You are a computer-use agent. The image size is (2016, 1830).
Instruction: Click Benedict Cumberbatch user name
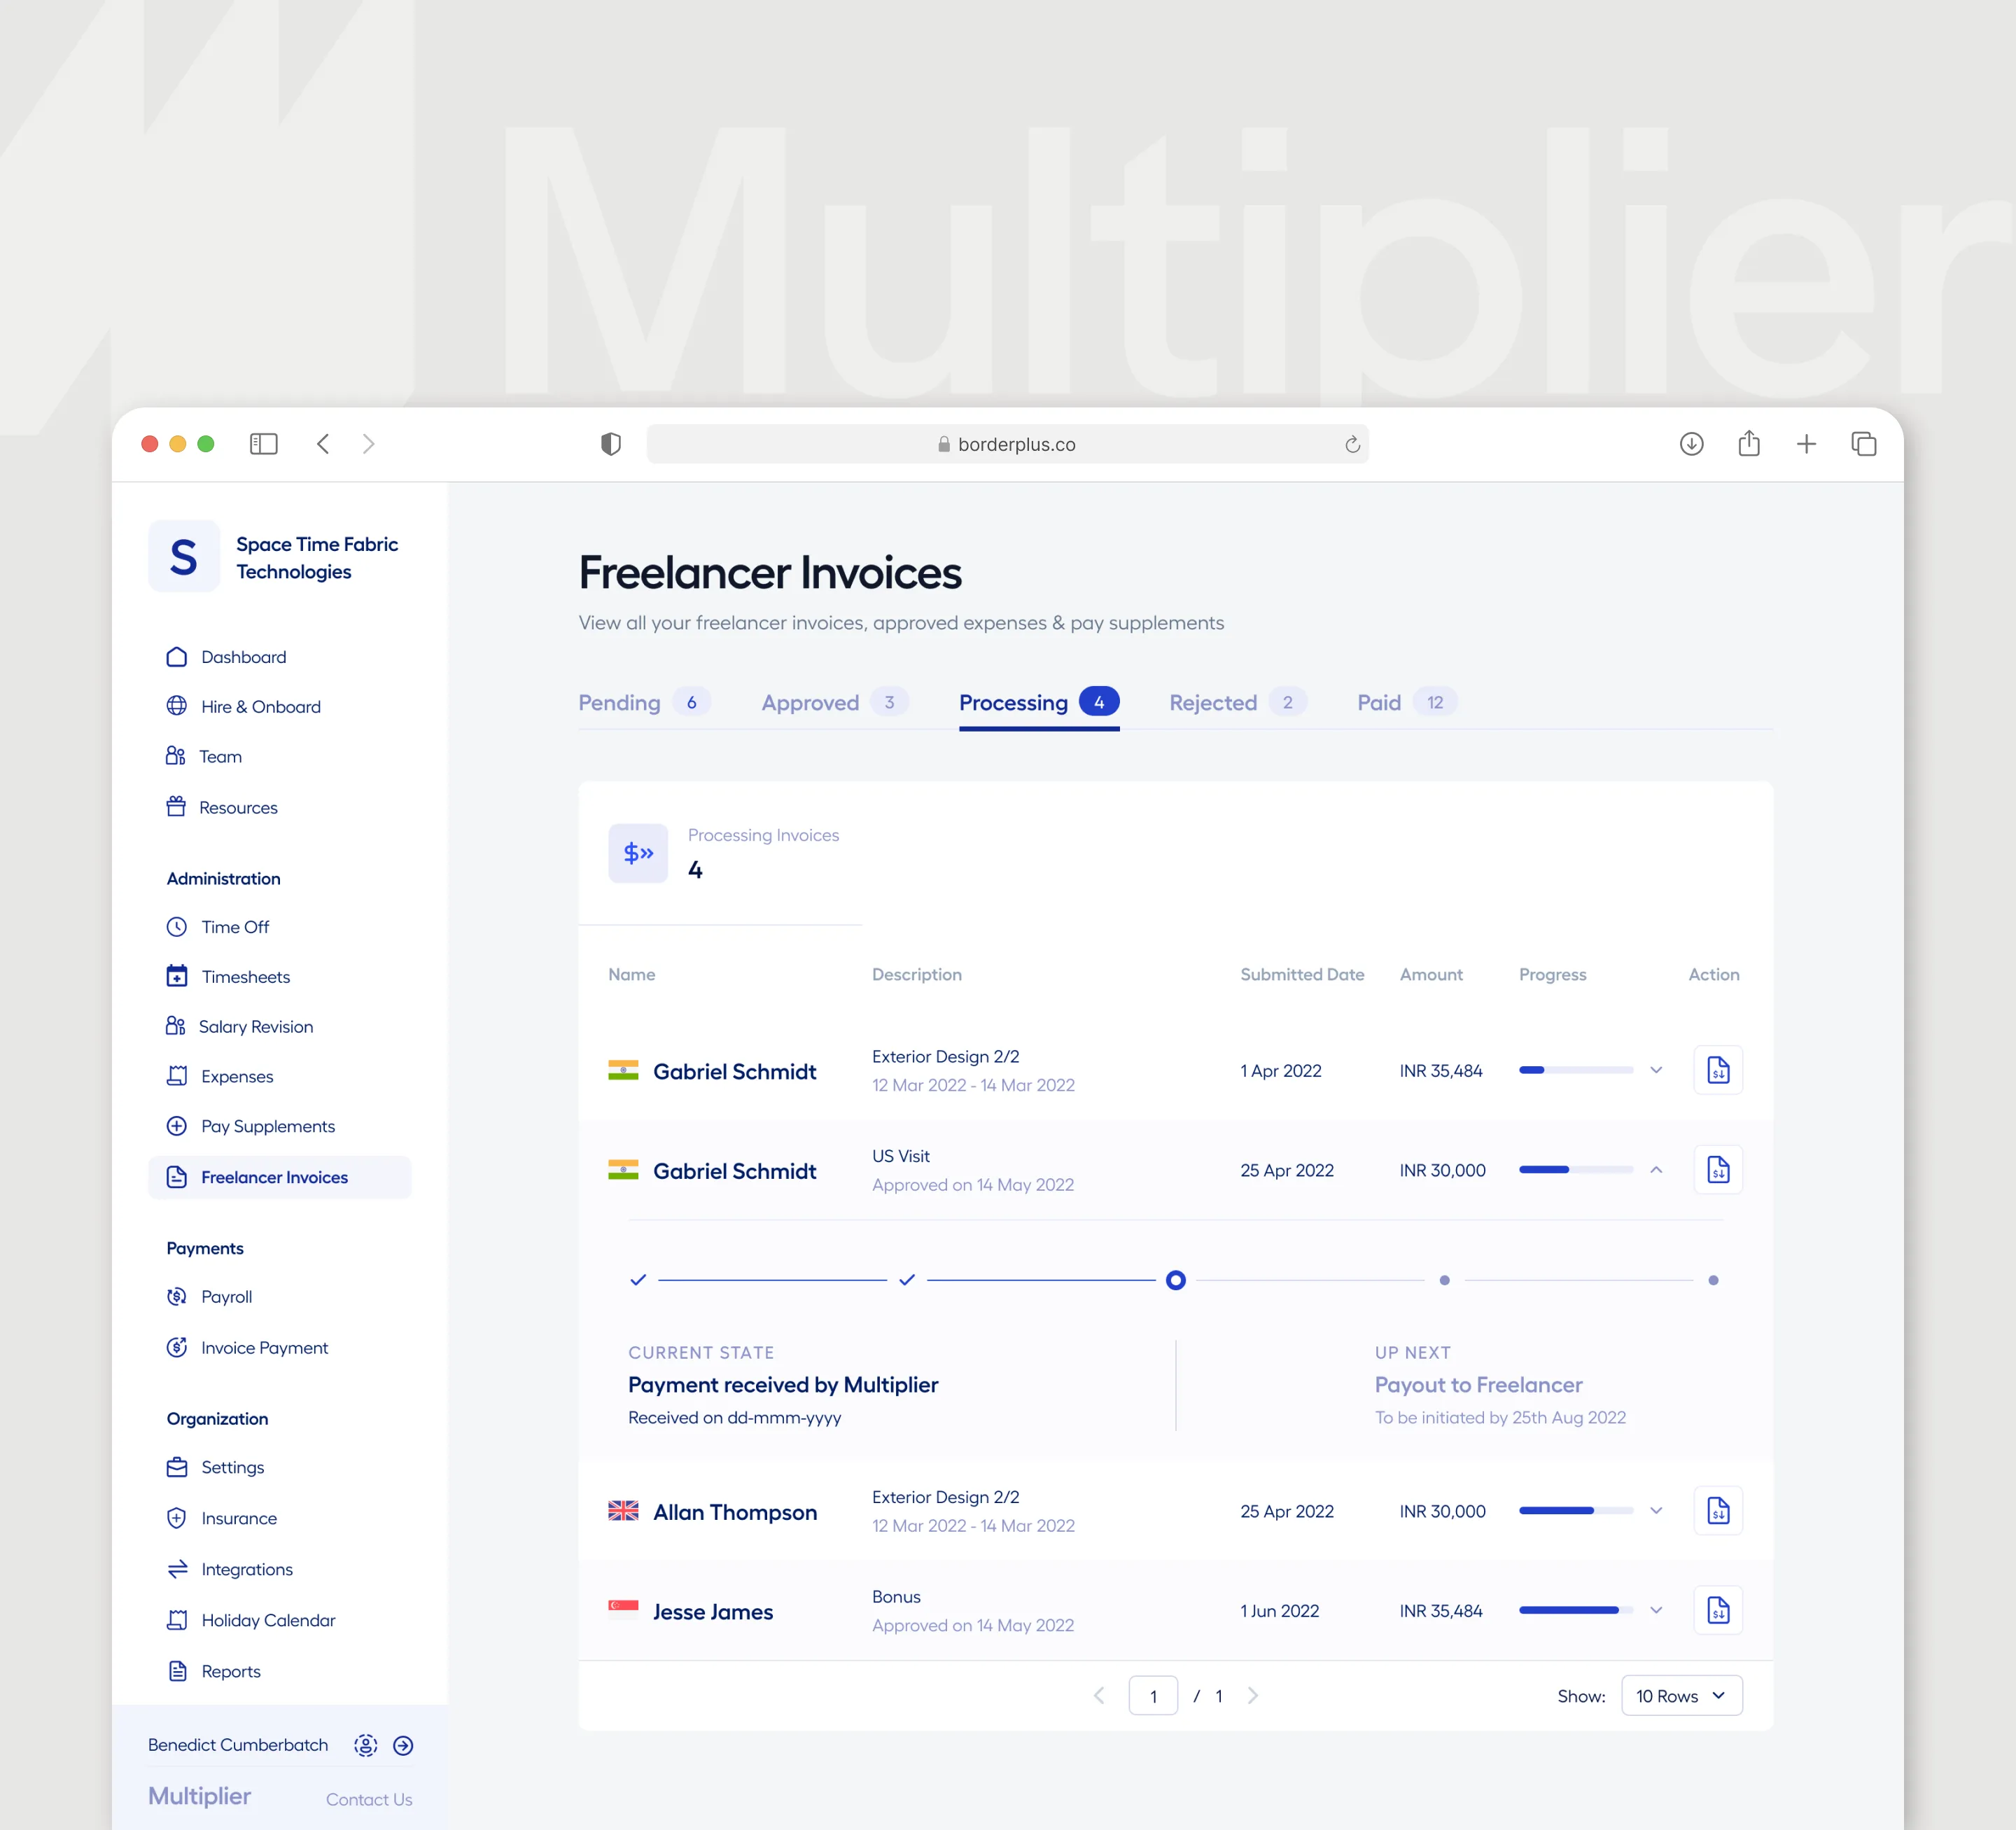pyautogui.click(x=238, y=1745)
